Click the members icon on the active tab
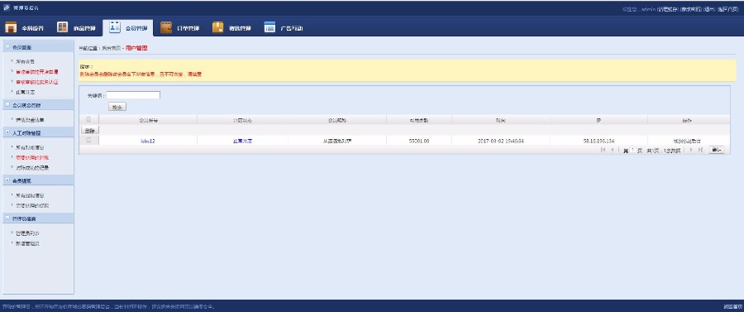This screenshot has width=744, height=312. (x=115, y=27)
